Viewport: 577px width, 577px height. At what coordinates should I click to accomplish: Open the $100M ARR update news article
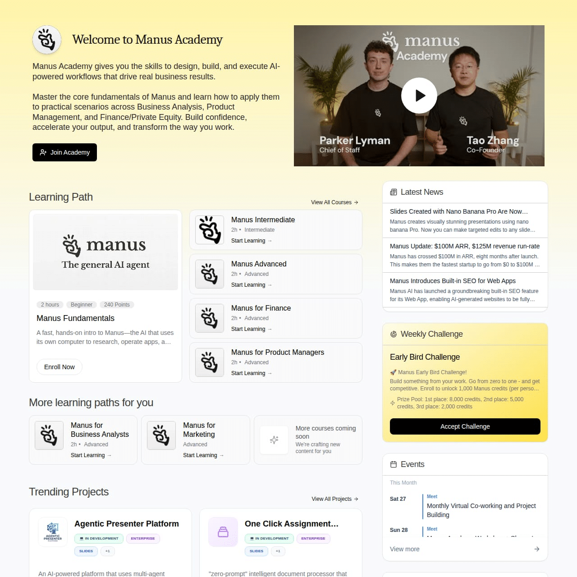click(x=465, y=255)
